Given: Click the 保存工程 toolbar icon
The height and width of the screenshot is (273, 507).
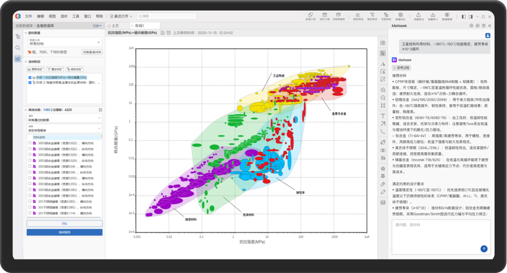Looking at the screenshot, I should [324, 16].
